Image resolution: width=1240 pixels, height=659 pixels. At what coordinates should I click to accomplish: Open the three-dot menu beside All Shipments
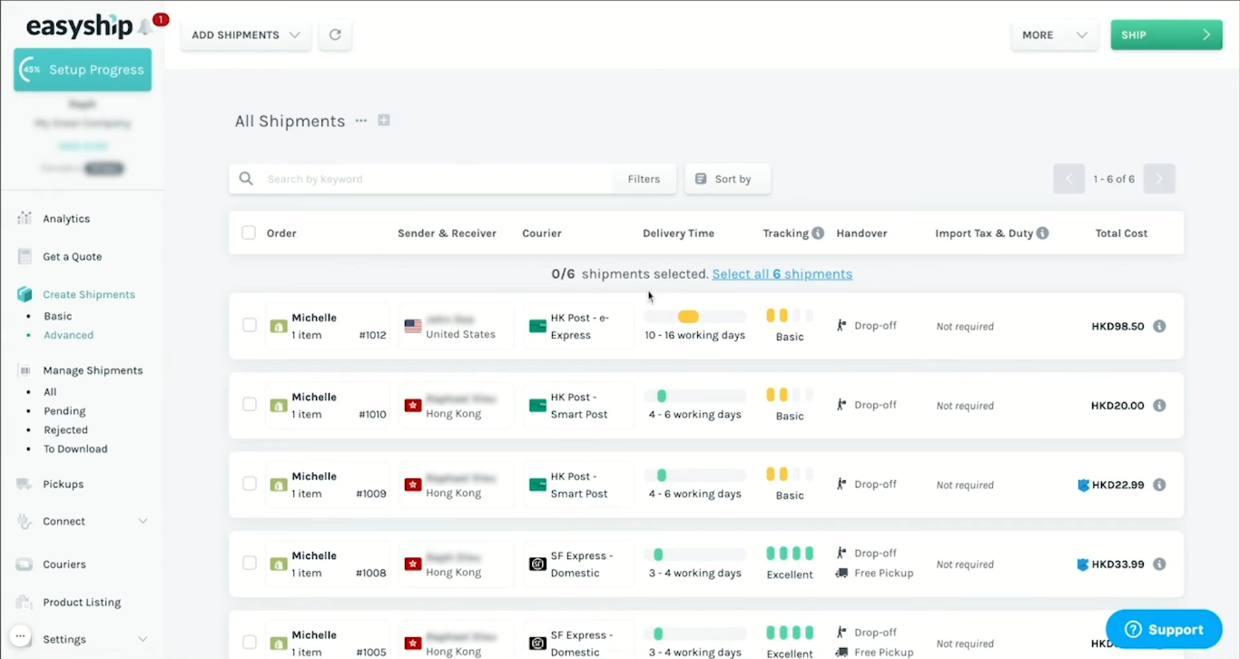point(361,121)
